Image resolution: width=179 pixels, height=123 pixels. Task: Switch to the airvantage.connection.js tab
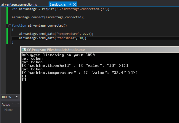click(20, 4)
